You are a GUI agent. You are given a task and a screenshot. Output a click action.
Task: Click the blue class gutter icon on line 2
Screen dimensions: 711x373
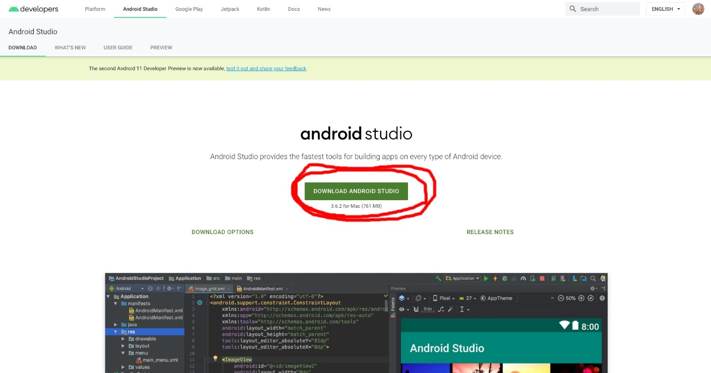click(x=200, y=302)
